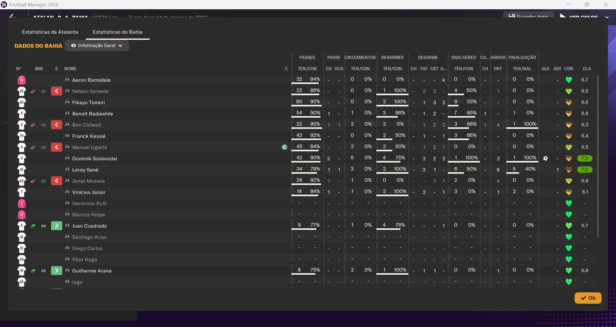Open Vitor Hugo's player name
The height and width of the screenshot is (327, 616).
pyautogui.click(x=85, y=259)
